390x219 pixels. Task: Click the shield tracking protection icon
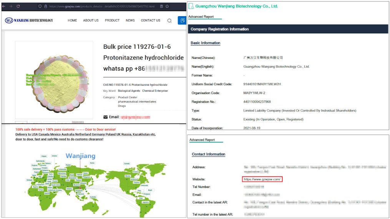tap(40, 7)
